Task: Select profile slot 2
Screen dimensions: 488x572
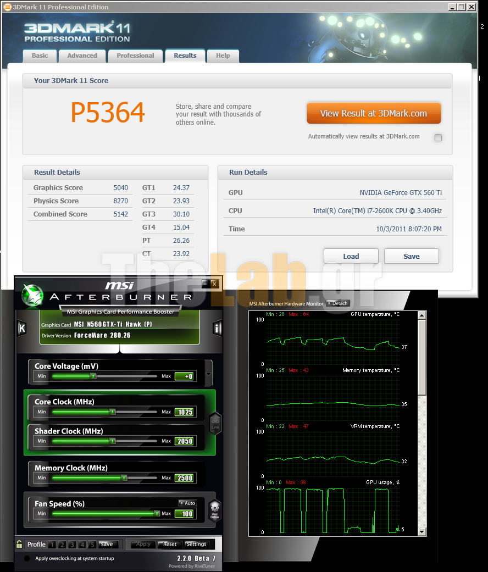Action: [x=62, y=545]
